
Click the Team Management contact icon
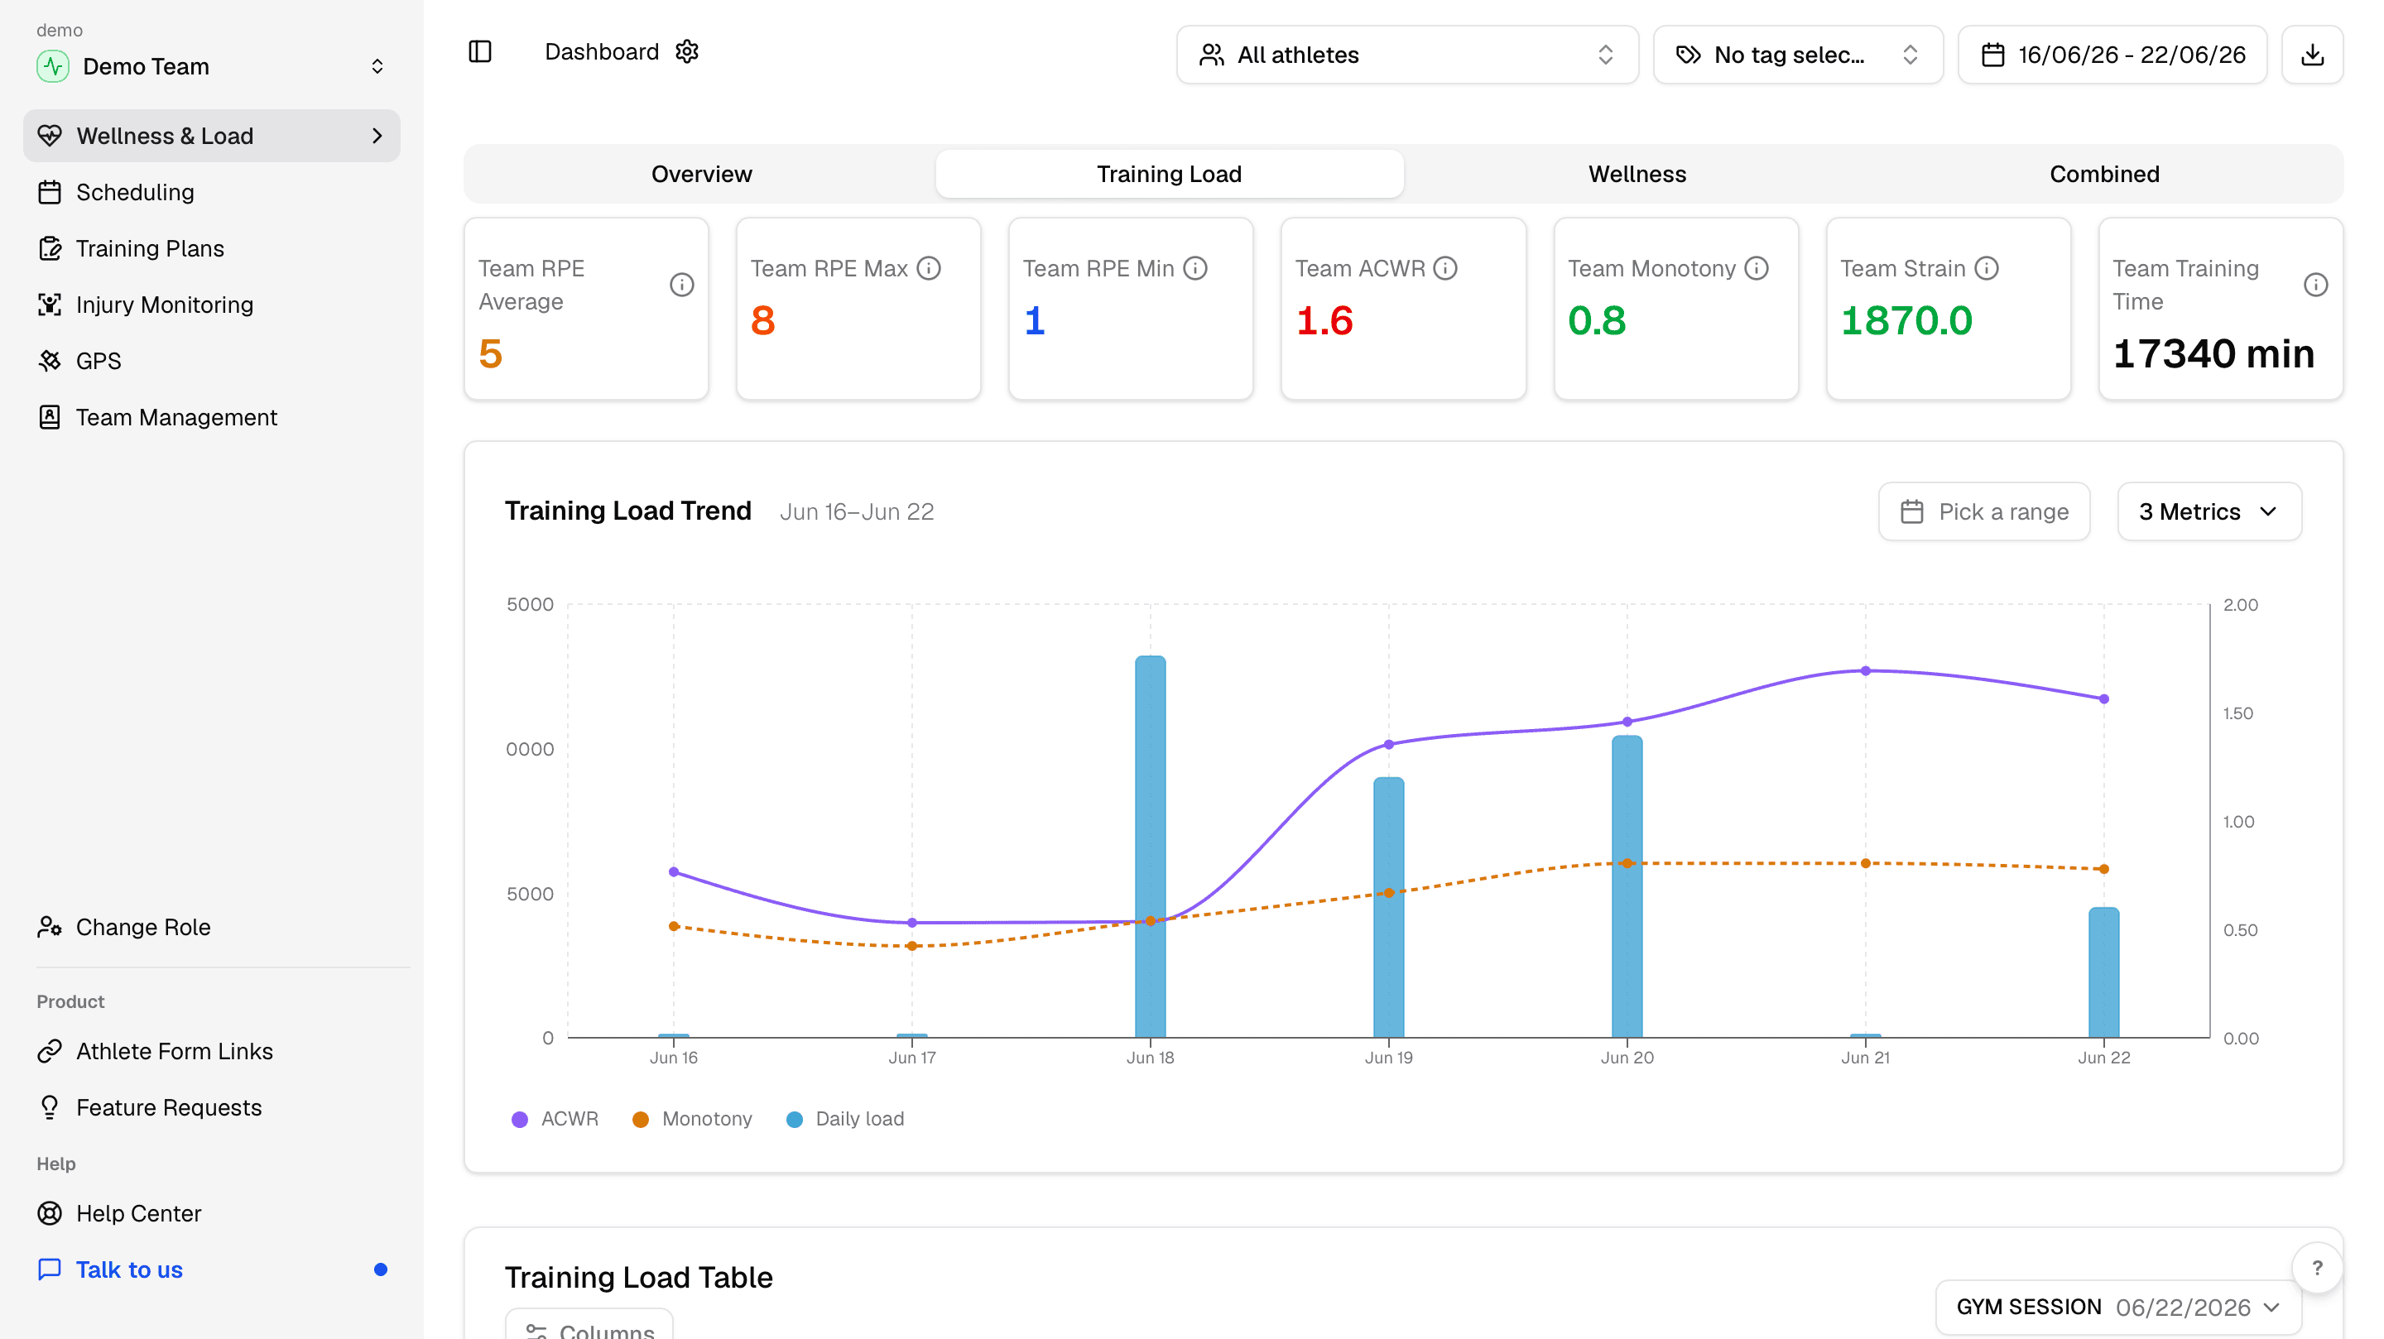pos(50,417)
